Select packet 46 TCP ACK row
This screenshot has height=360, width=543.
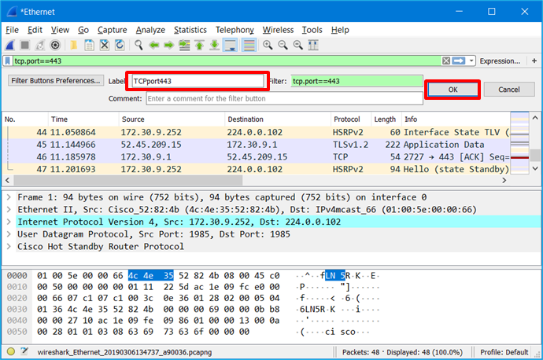tap(257, 157)
